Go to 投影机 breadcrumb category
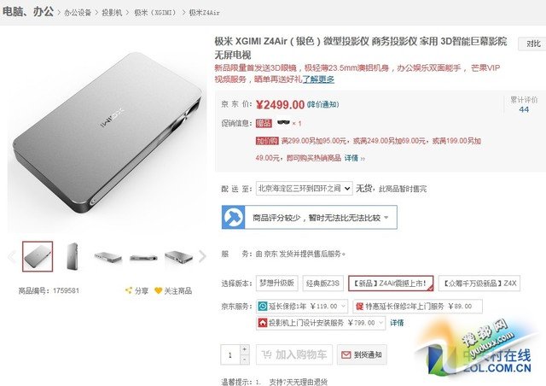 click(112, 13)
